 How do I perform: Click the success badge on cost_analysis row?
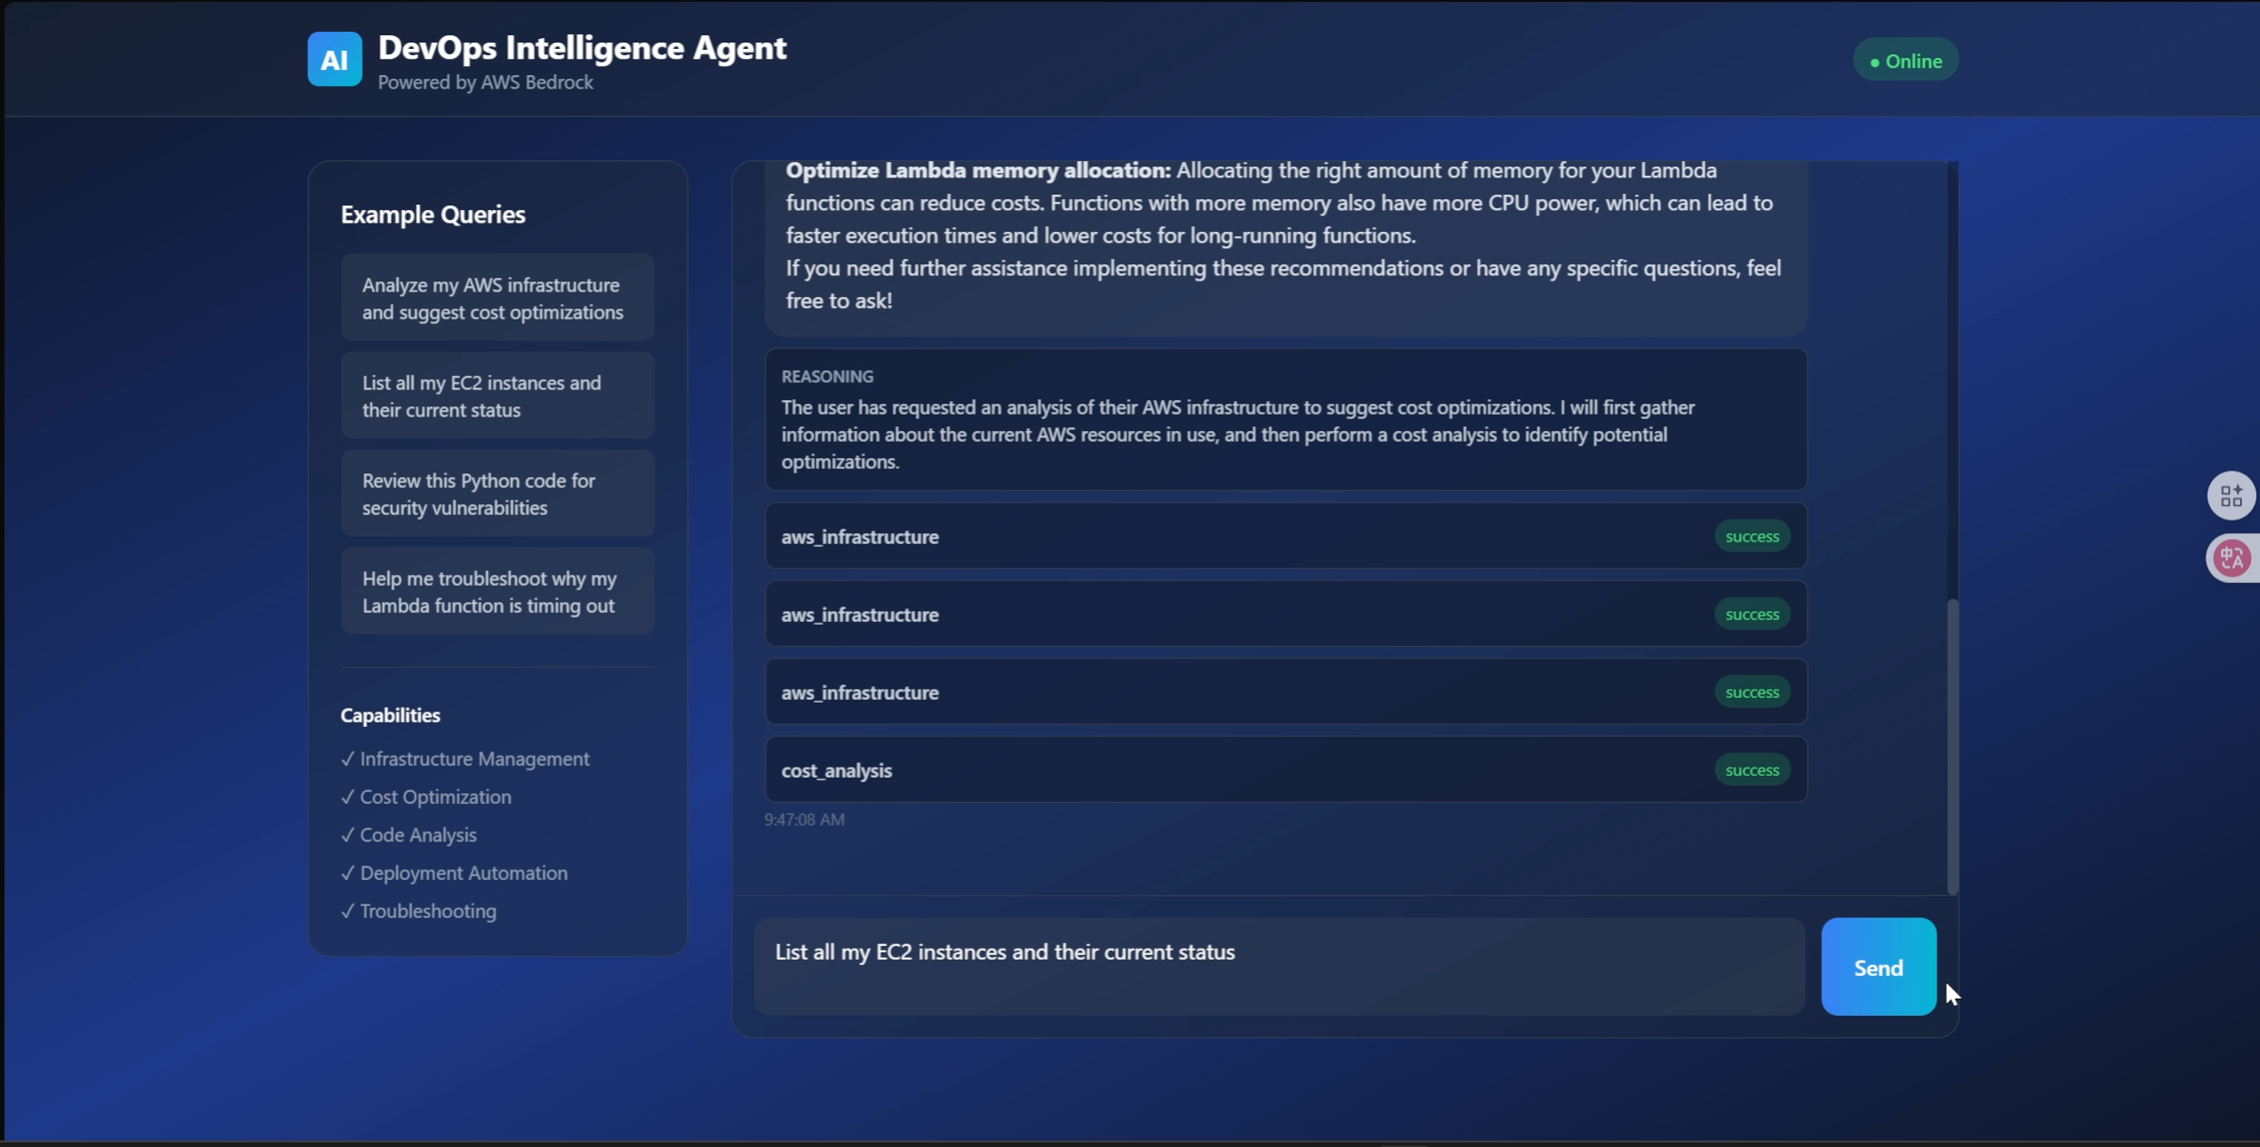click(1751, 770)
